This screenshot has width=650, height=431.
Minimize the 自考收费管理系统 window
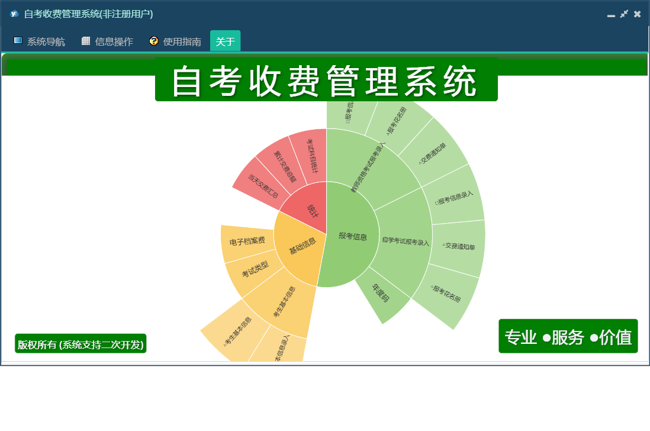click(x=611, y=15)
